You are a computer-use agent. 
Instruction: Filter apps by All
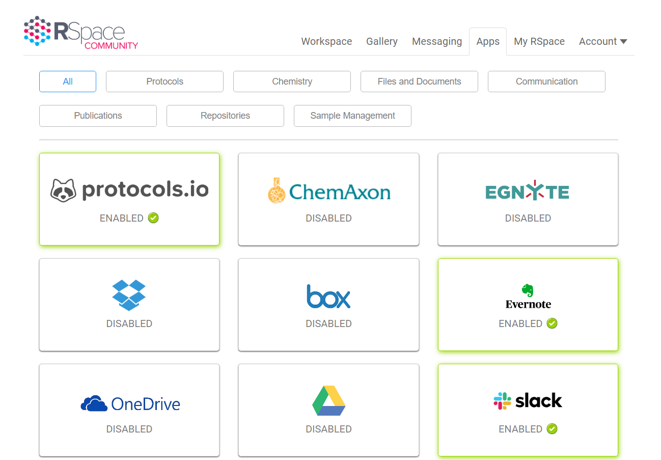pos(68,82)
